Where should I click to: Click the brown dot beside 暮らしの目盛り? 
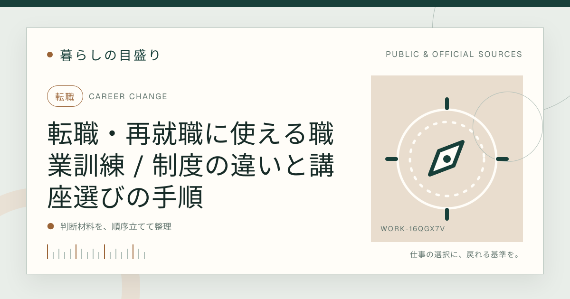point(50,55)
